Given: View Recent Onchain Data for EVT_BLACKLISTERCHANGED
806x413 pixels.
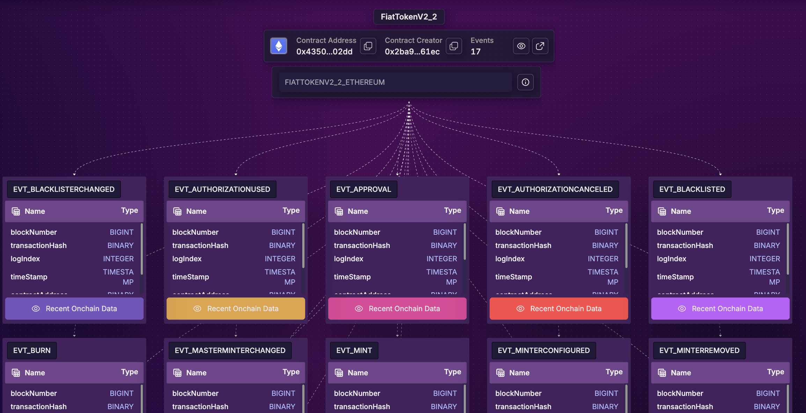Looking at the screenshot, I should pos(74,309).
